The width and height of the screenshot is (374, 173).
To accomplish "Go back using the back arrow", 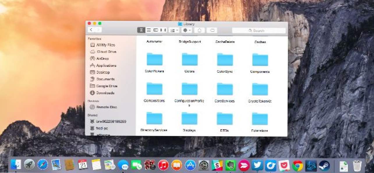I will click(91, 30).
